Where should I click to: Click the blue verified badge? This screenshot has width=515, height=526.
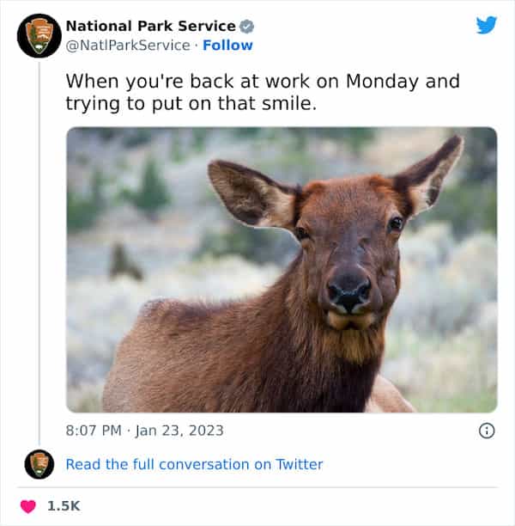click(x=246, y=26)
